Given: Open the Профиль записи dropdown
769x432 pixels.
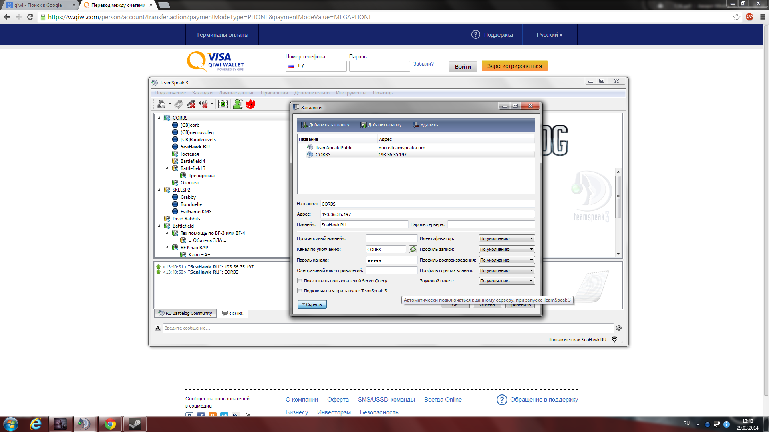Looking at the screenshot, I should (507, 249).
